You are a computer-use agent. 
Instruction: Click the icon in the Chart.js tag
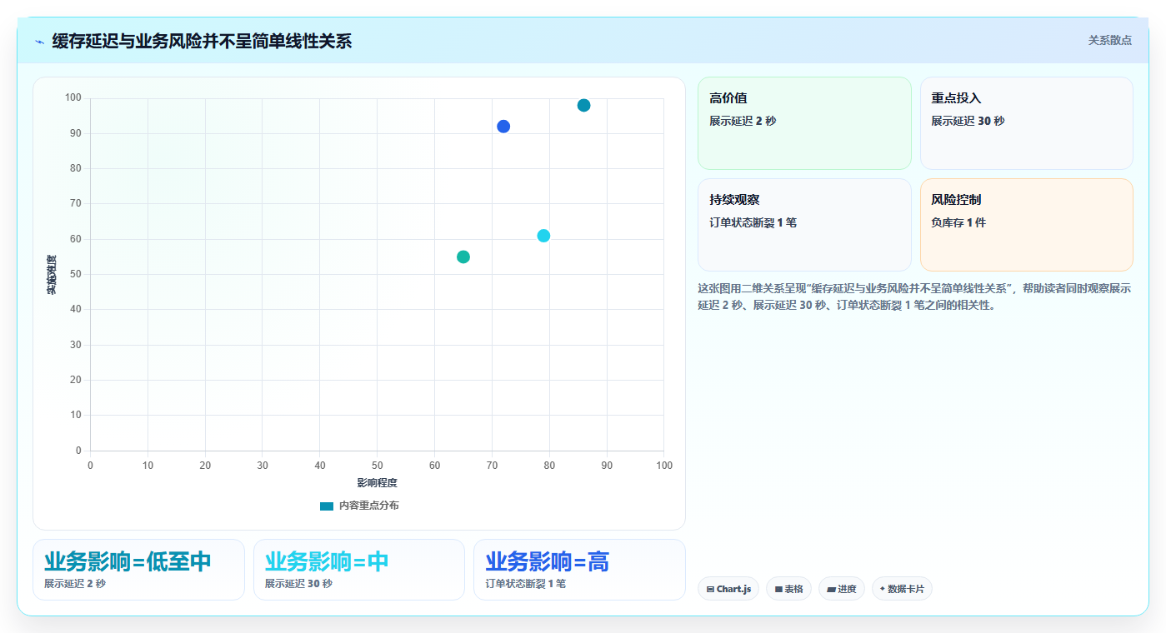coord(710,590)
